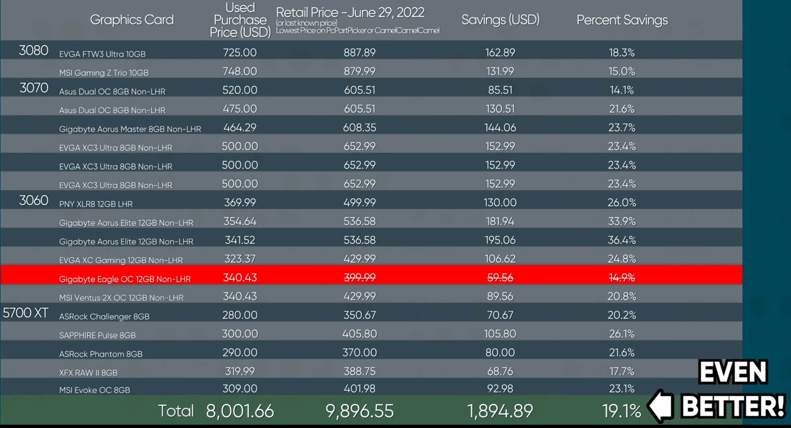This screenshot has height=428, width=791.
Task: Click the 3070 group label
Action: 34,88
